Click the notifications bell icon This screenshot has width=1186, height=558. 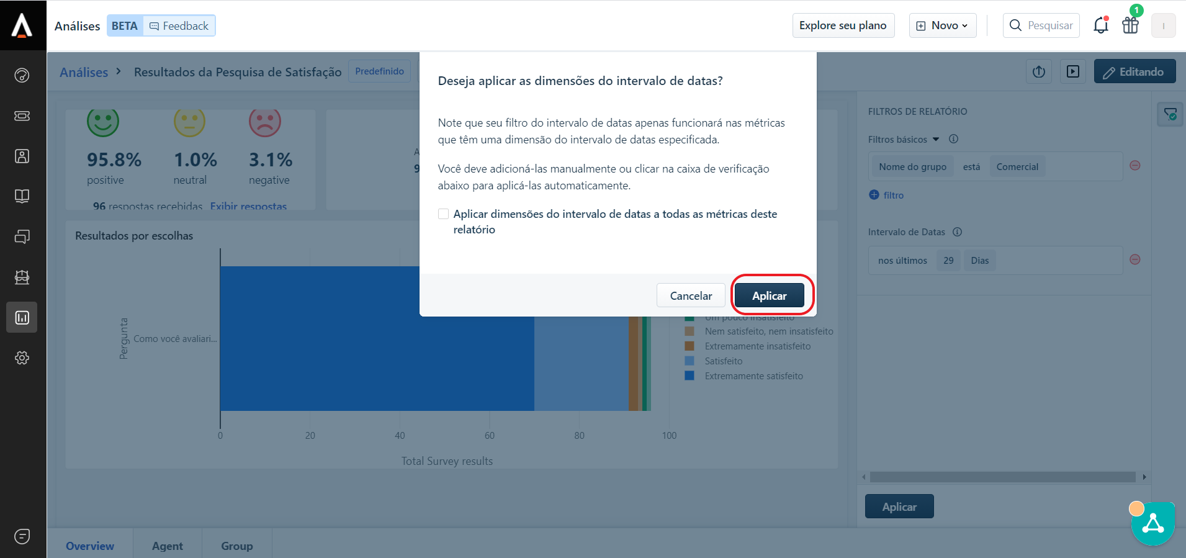point(1100,25)
